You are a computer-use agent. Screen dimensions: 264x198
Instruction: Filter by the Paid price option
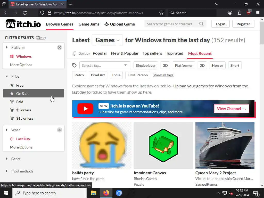[34, 102]
